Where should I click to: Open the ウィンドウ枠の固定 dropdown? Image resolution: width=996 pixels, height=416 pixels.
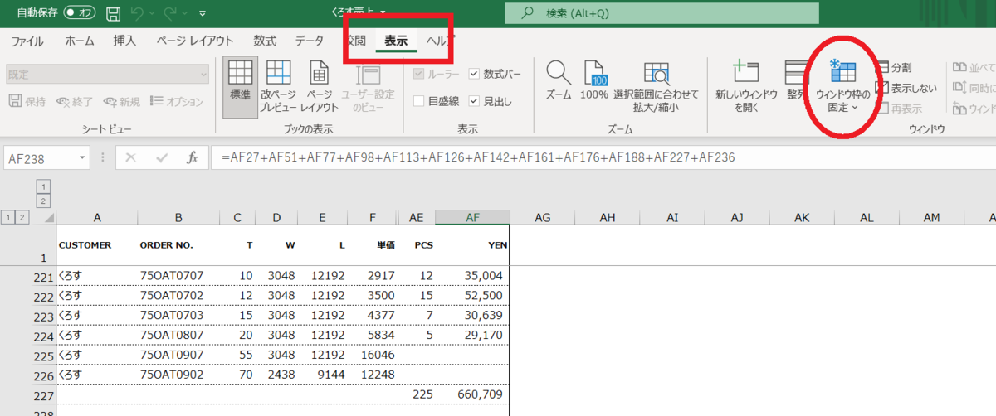point(843,86)
